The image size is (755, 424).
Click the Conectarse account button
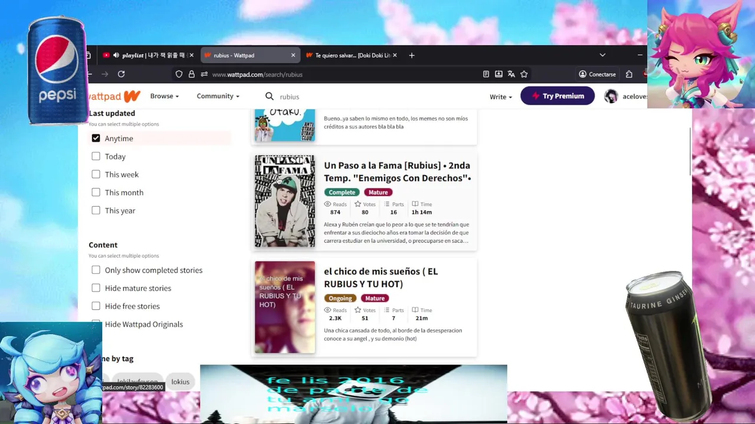597,74
